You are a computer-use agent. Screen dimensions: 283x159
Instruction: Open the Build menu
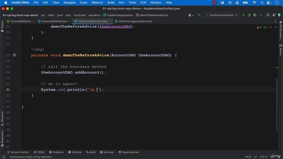[x=111, y=3]
